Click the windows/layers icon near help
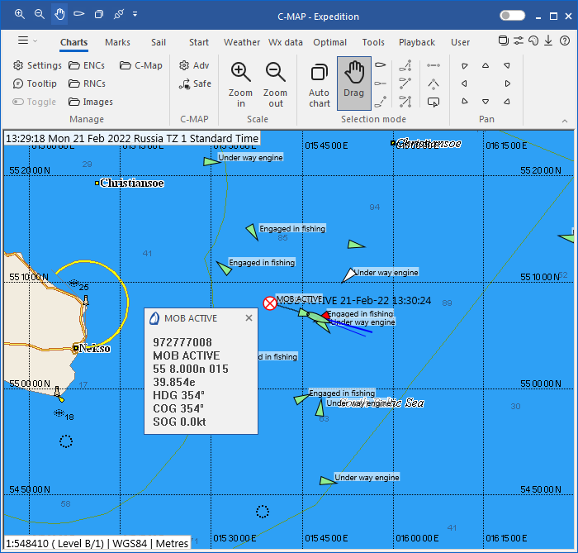 pyautogui.click(x=503, y=41)
